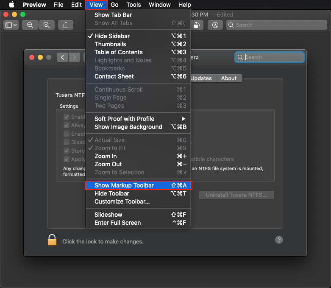Click the Share toolbar icon

66,25
